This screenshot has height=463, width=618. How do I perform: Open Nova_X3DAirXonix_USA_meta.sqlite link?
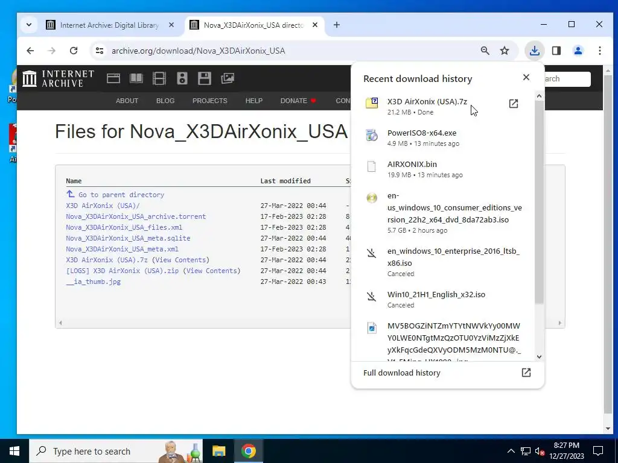(x=128, y=238)
